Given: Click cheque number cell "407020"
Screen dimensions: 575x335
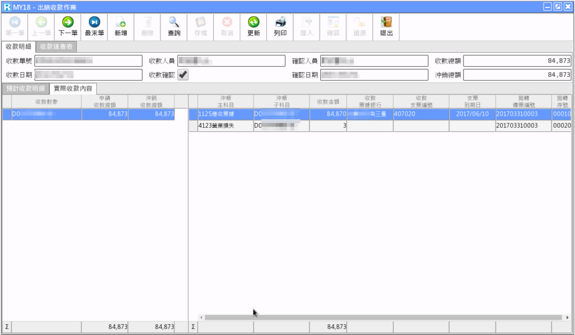Looking at the screenshot, I should pos(421,114).
